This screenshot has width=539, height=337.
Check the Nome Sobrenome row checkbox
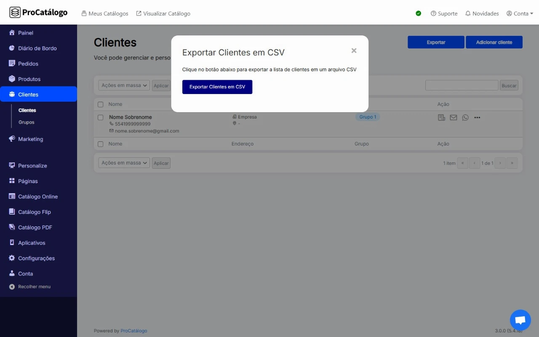[101, 117]
